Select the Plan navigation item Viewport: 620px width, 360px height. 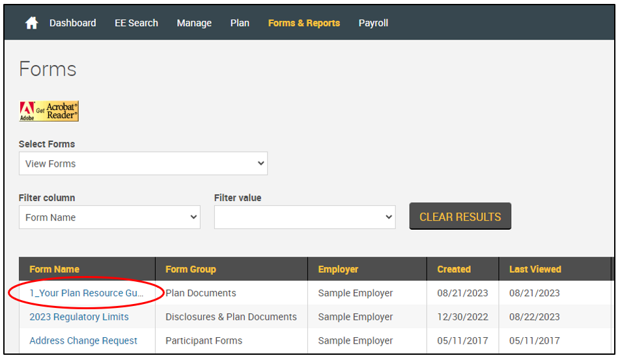(240, 23)
